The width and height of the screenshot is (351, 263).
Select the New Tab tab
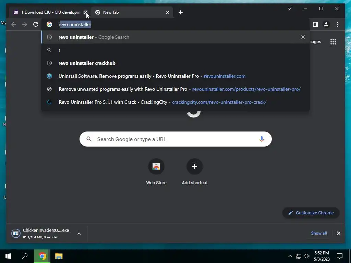(x=132, y=12)
